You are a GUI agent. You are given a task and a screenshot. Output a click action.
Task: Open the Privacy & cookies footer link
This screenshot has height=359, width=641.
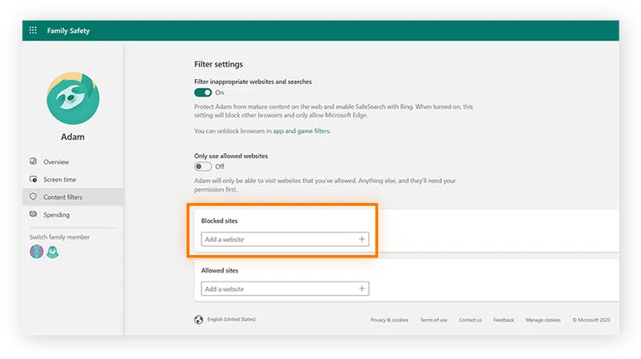coord(389,320)
